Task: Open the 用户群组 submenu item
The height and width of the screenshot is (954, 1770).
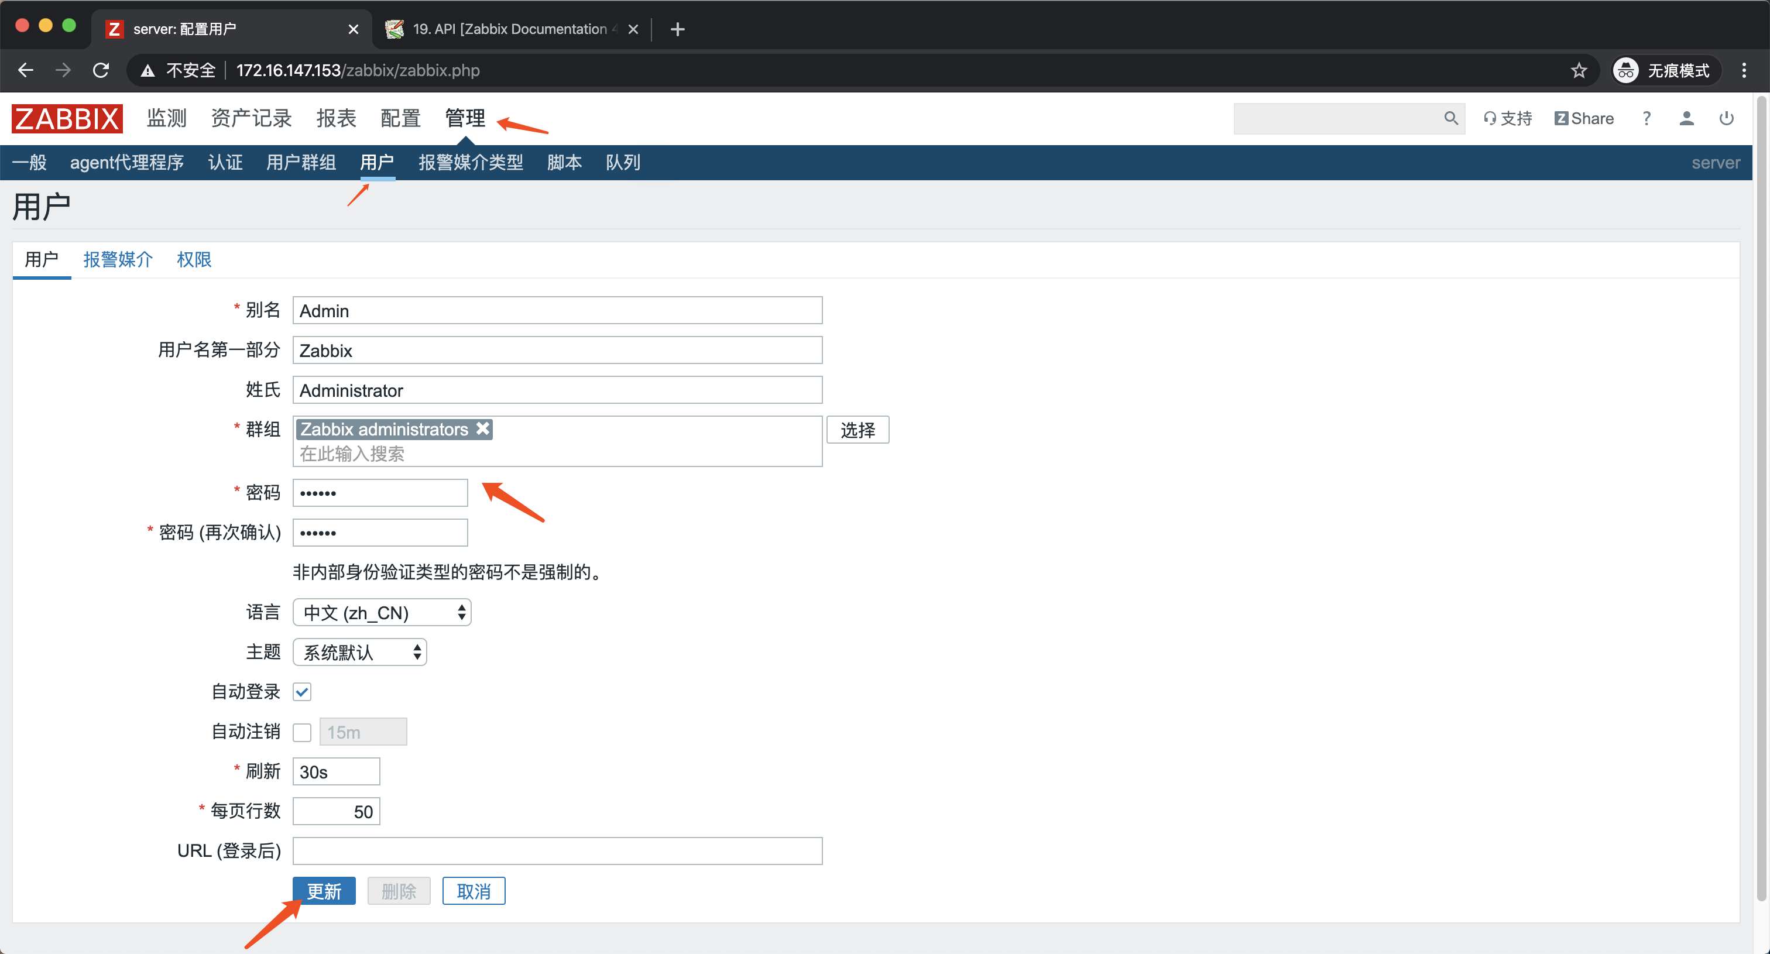Action: click(301, 163)
